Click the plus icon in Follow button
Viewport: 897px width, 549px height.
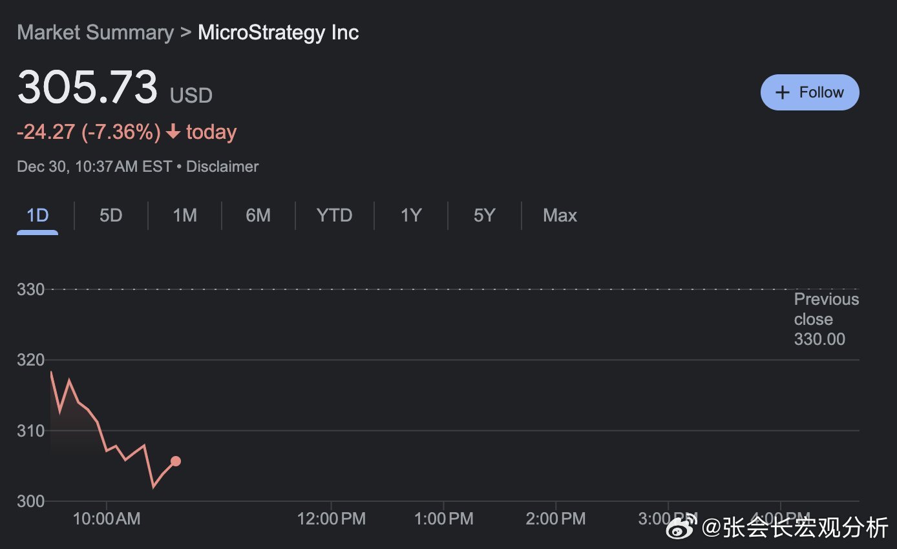(x=782, y=92)
